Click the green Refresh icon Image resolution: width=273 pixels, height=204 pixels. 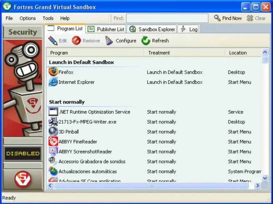click(x=146, y=40)
